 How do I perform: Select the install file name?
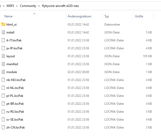click(10, 32)
